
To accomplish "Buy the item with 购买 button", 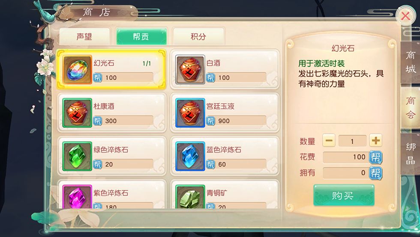I will click(x=344, y=195).
